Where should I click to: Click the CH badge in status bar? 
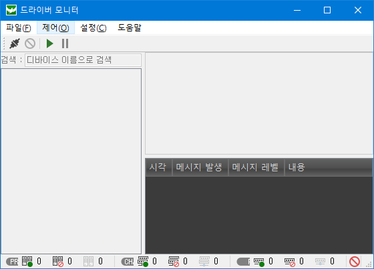[128, 262]
